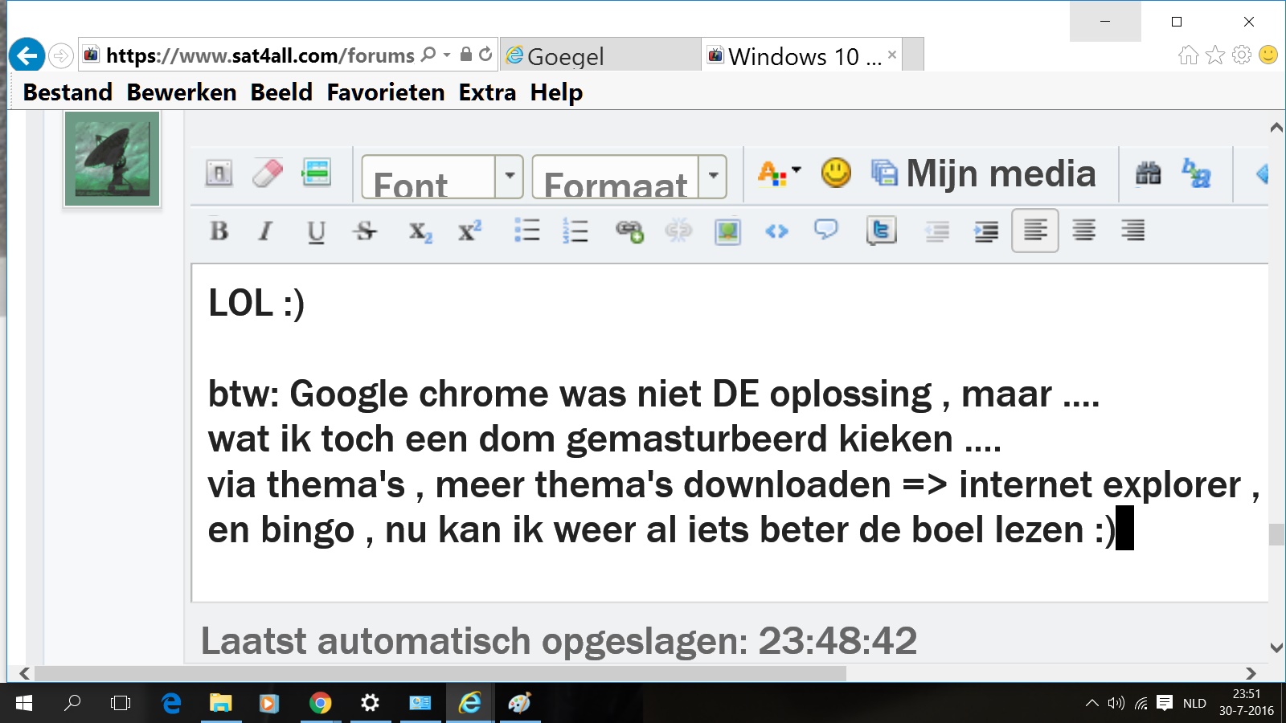Toggle italic formatting in editor
Image resolution: width=1286 pixels, height=723 pixels.
265,231
